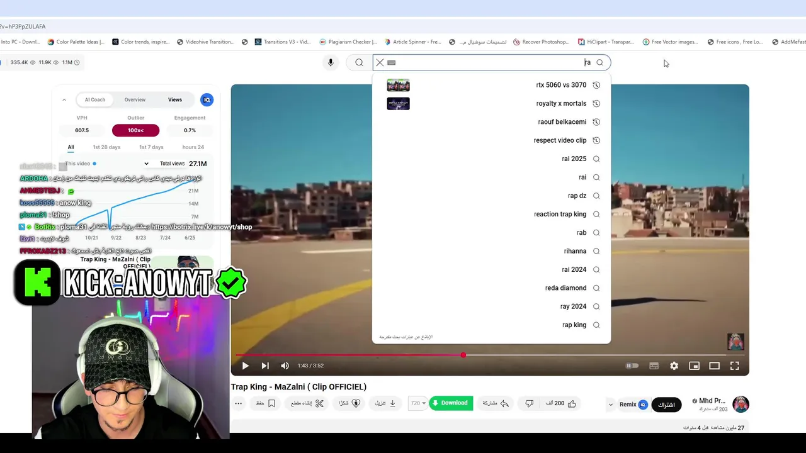Mute the video volume
The height and width of the screenshot is (453, 806).
(x=285, y=366)
